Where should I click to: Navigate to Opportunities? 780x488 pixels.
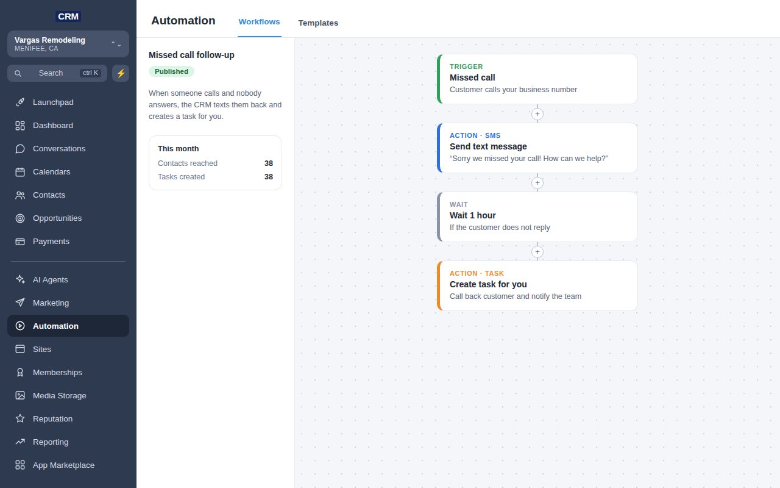click(x=68, y=218)
